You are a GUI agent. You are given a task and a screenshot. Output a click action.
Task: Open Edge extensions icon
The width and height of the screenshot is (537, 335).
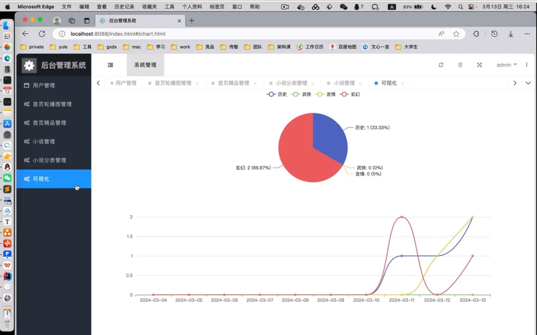[476, 33]
